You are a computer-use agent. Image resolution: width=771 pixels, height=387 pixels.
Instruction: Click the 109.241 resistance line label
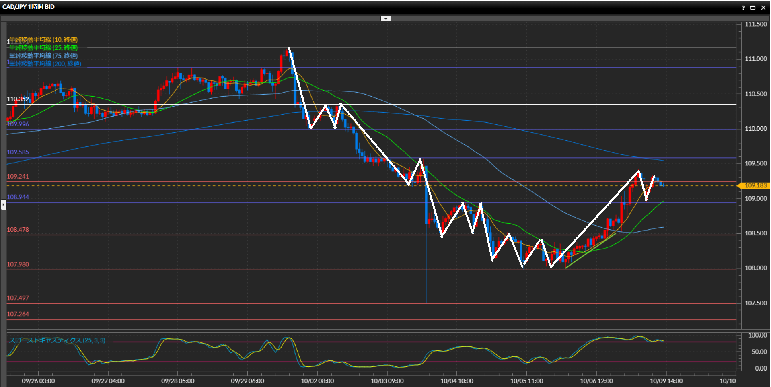(18, 176)
